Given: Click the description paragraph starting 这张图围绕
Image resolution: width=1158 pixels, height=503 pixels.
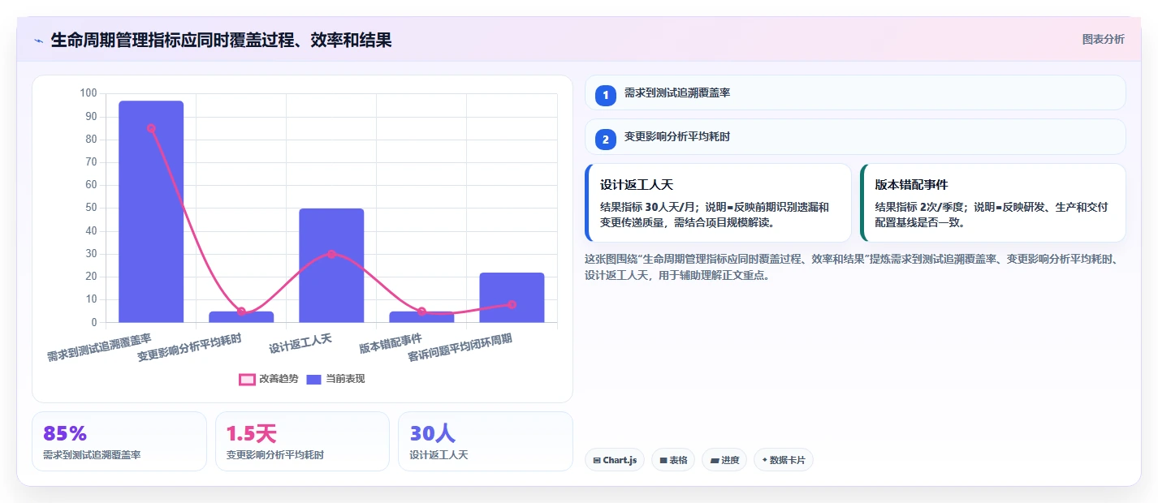Looking at the screenshot, I should pyautogui.click(x=853, y=267).
